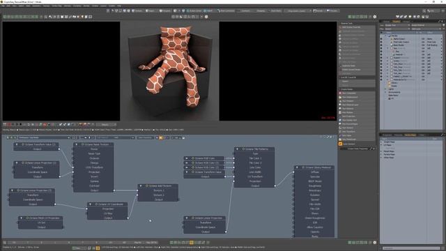Switch to the highlighted Shading tab
Image resolution: width=446 pixels, height=251 pixels.
click(x=397, y=22)
